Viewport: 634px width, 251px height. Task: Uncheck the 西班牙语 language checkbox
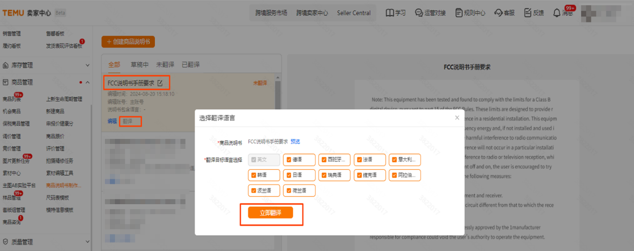(324, 160)
